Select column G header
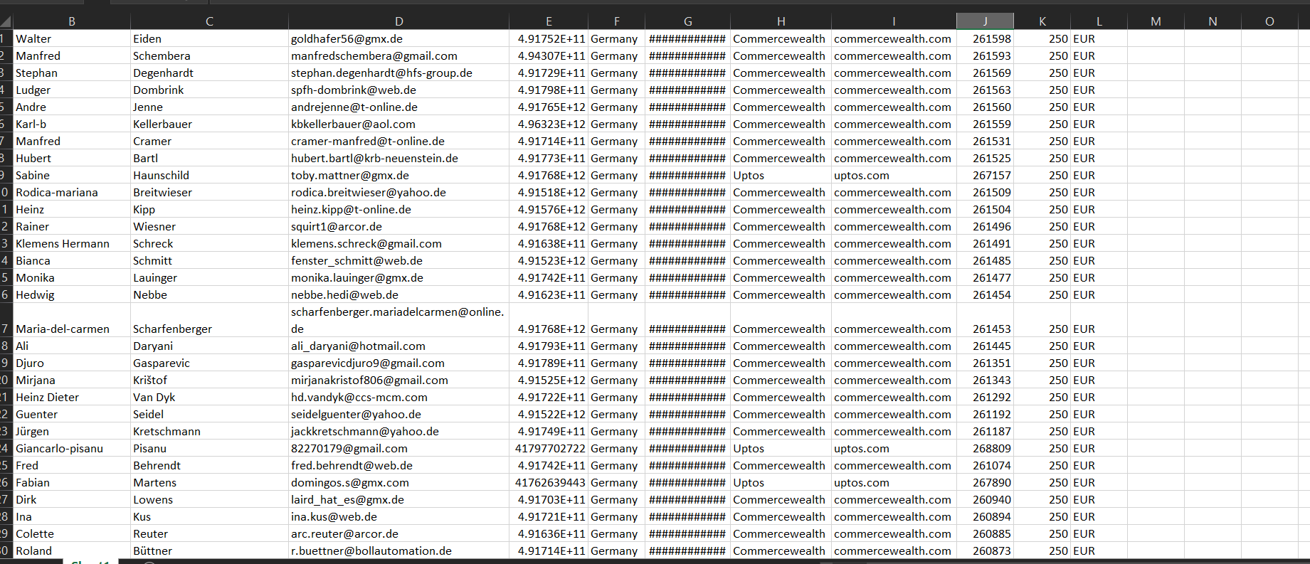This screenshot has height=564, width=1310. (687, 21)
